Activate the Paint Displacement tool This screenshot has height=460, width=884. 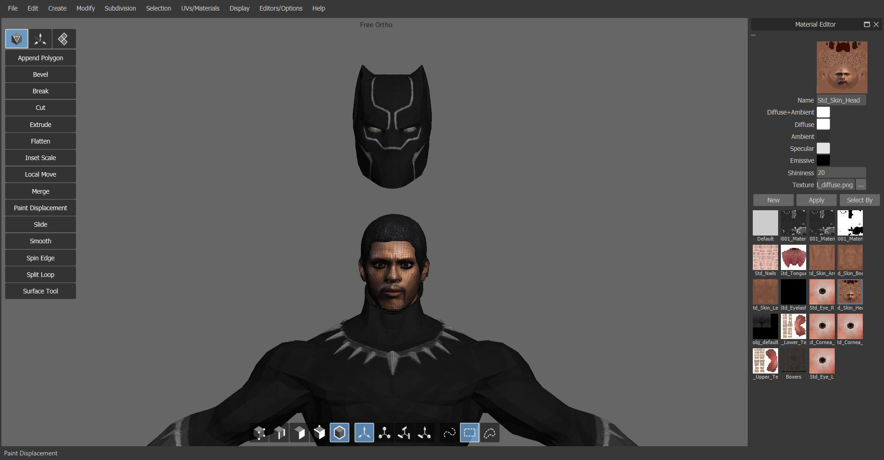(41, 208)
